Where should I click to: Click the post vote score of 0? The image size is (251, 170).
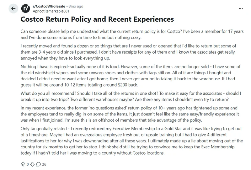pos(27,164)
